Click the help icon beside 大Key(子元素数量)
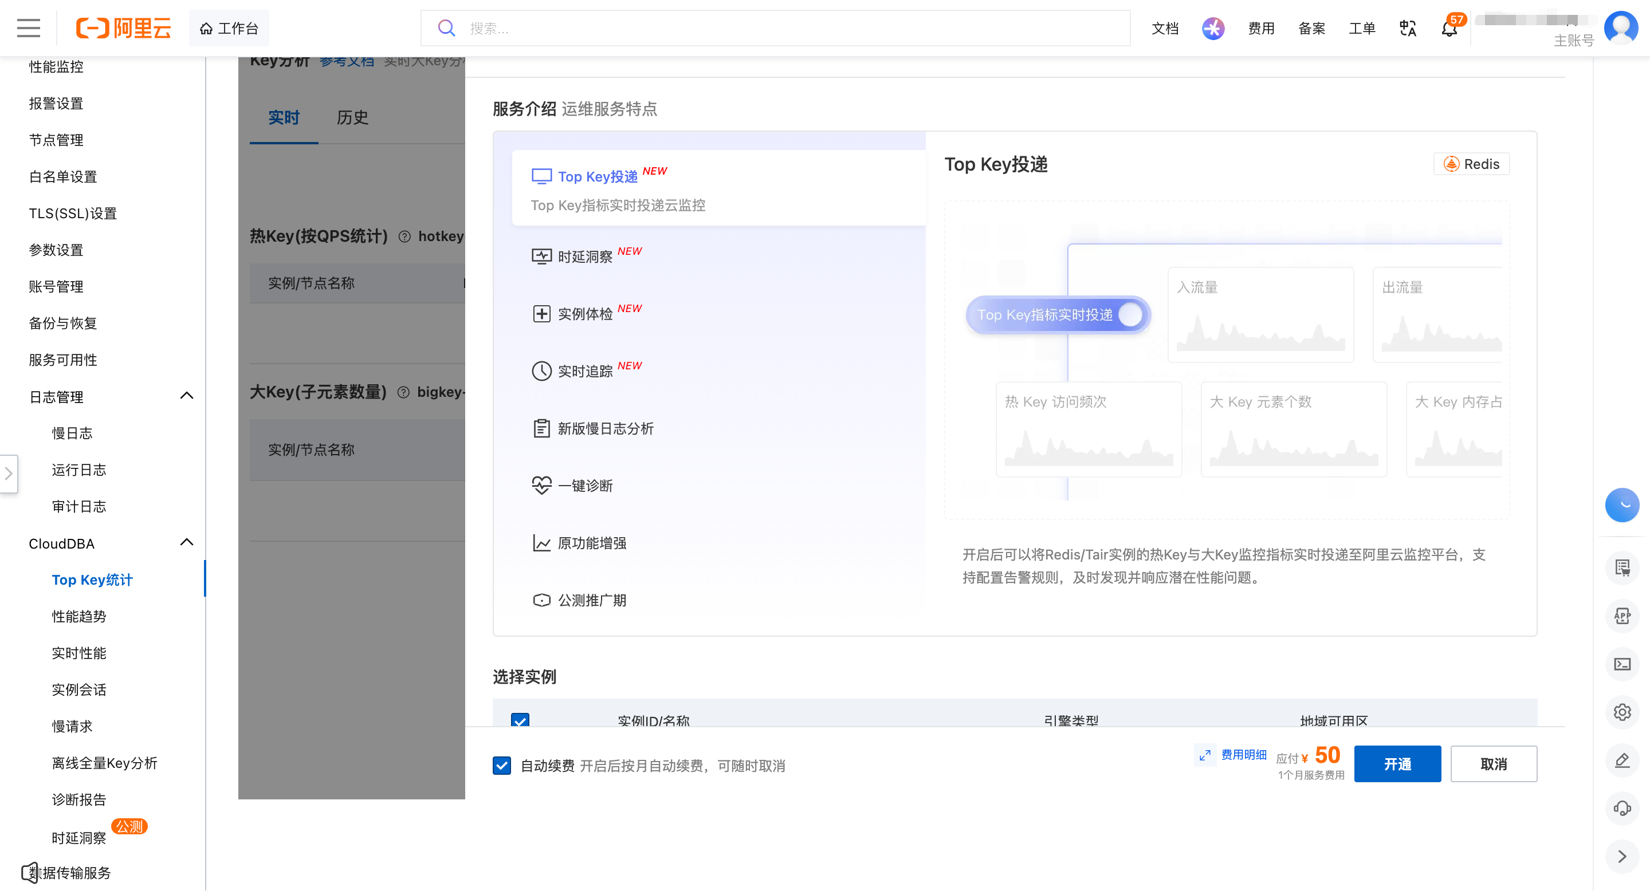This screenshot has height=891, width=1650. point(403,392)
